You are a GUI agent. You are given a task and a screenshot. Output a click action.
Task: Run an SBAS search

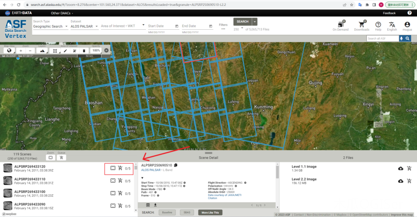(x=187, y=212)
